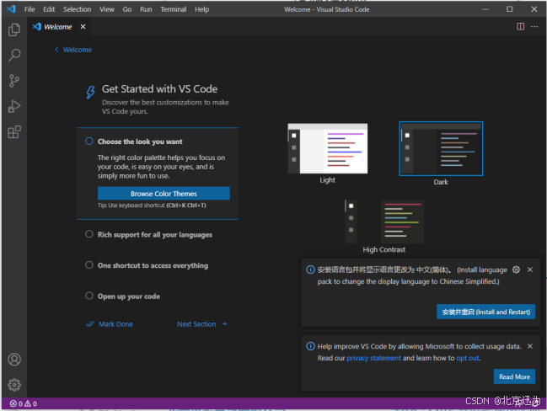Click the errors count in status bar
The width and height of the screenshot is (547, 411).
coord(16,403)
